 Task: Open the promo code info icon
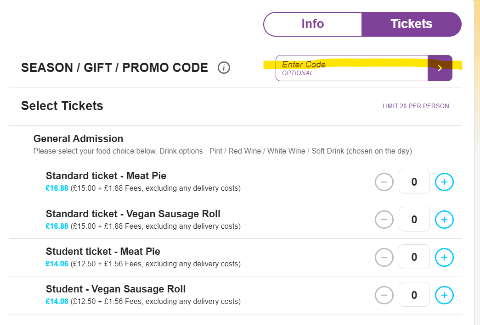(x=224, y=67)
